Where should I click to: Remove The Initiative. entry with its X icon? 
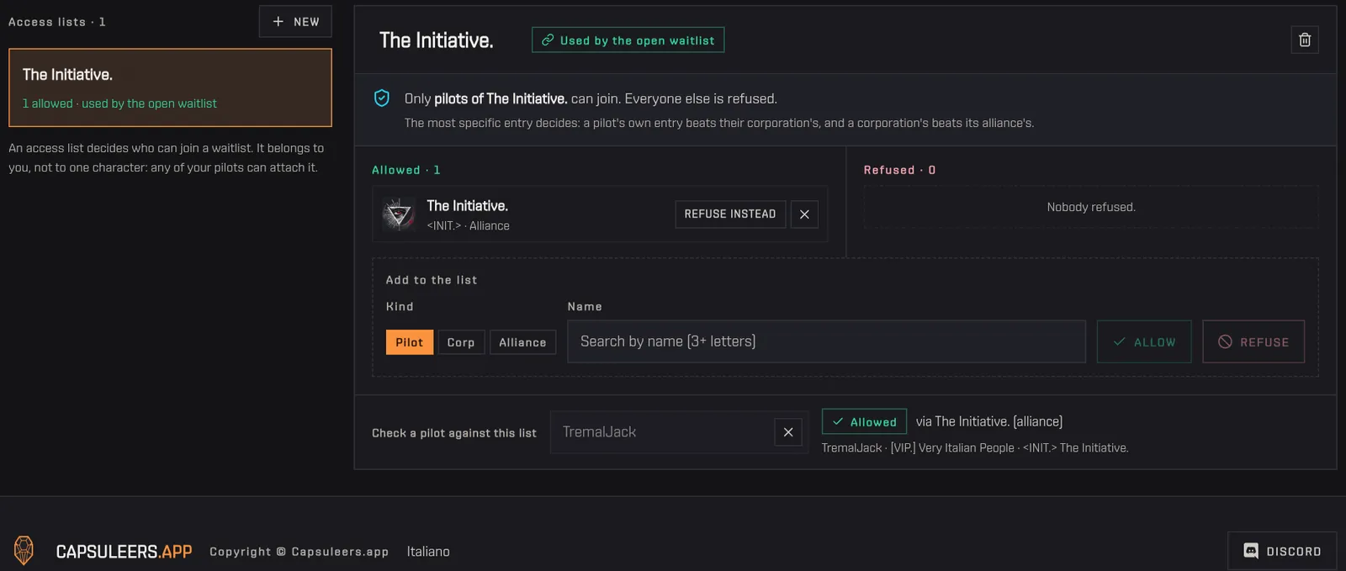tap(804, 214)
